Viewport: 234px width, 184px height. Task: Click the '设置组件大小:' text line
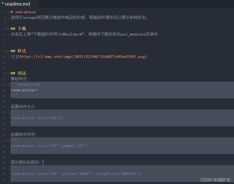(x=24, y=107)
